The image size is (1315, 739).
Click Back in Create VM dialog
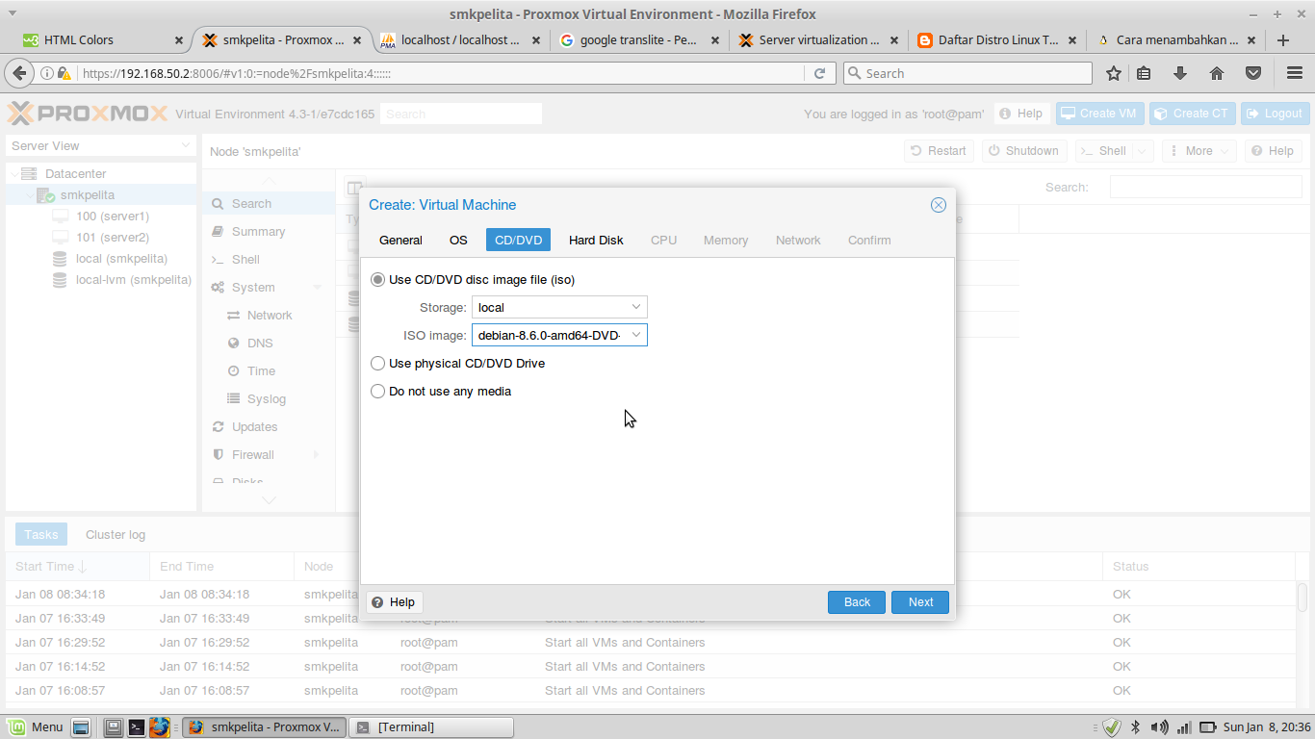click(x=857, y=602)
